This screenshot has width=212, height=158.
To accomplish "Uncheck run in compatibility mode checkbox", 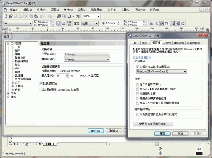I will [138, 67].
